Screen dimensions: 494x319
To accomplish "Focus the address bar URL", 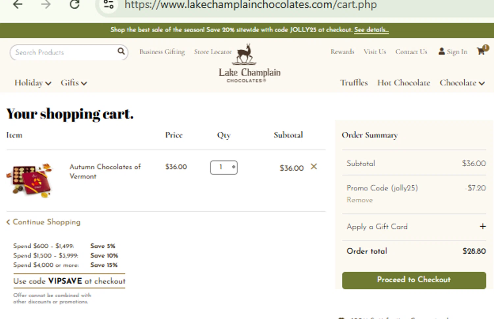I will click(250, 5).
